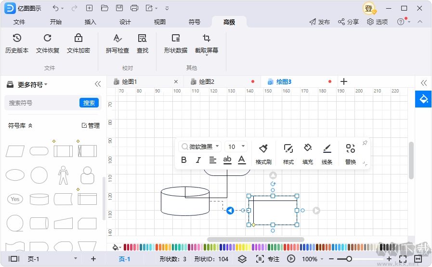Open File Encryption (文件加密)
This screenshot has height=267, width=432.
pyautogui.click(x=78, y=43)
